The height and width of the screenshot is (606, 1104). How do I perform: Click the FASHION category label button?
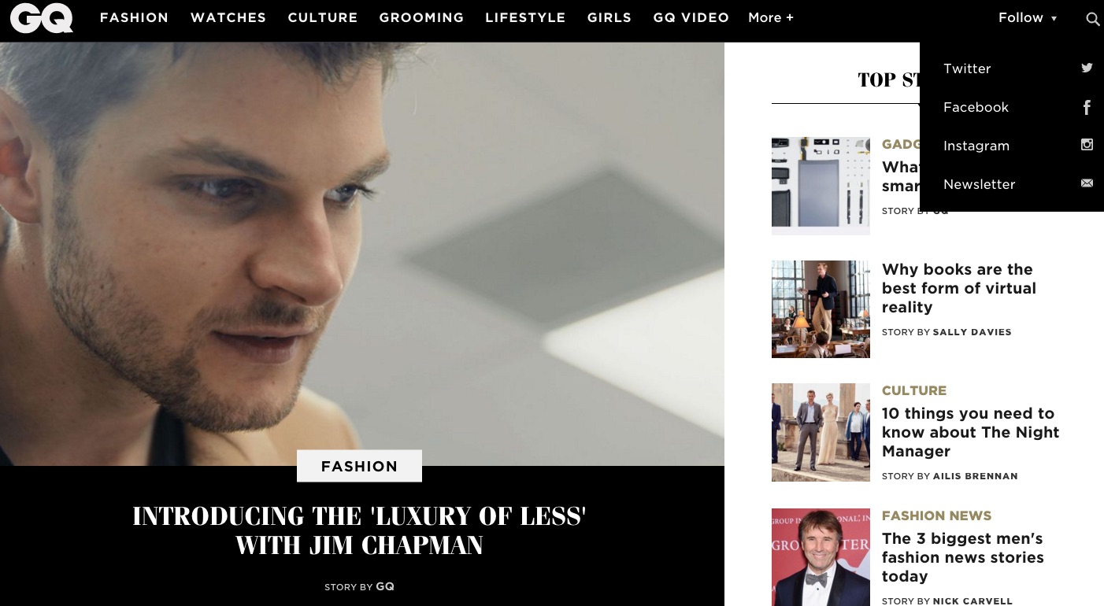[359, 466]
